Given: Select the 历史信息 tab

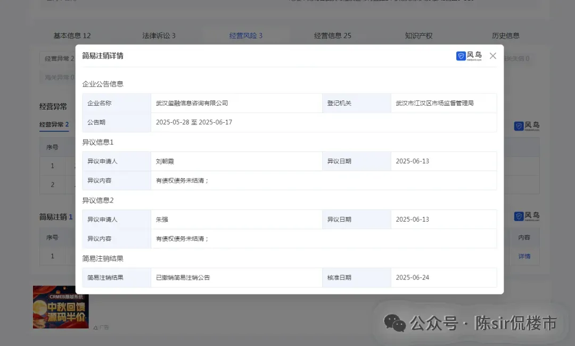Looking at the screenshot, I should click(506, 36).
